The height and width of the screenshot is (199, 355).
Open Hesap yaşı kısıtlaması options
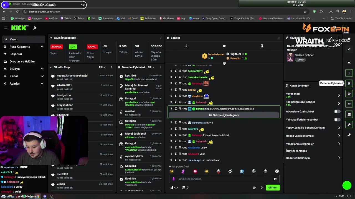point(339,136)
